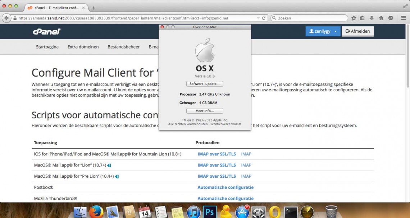The height and width of the screenshot is (218, 410).
Task: Open the App Store in the dock
Action: click(242, 212)
